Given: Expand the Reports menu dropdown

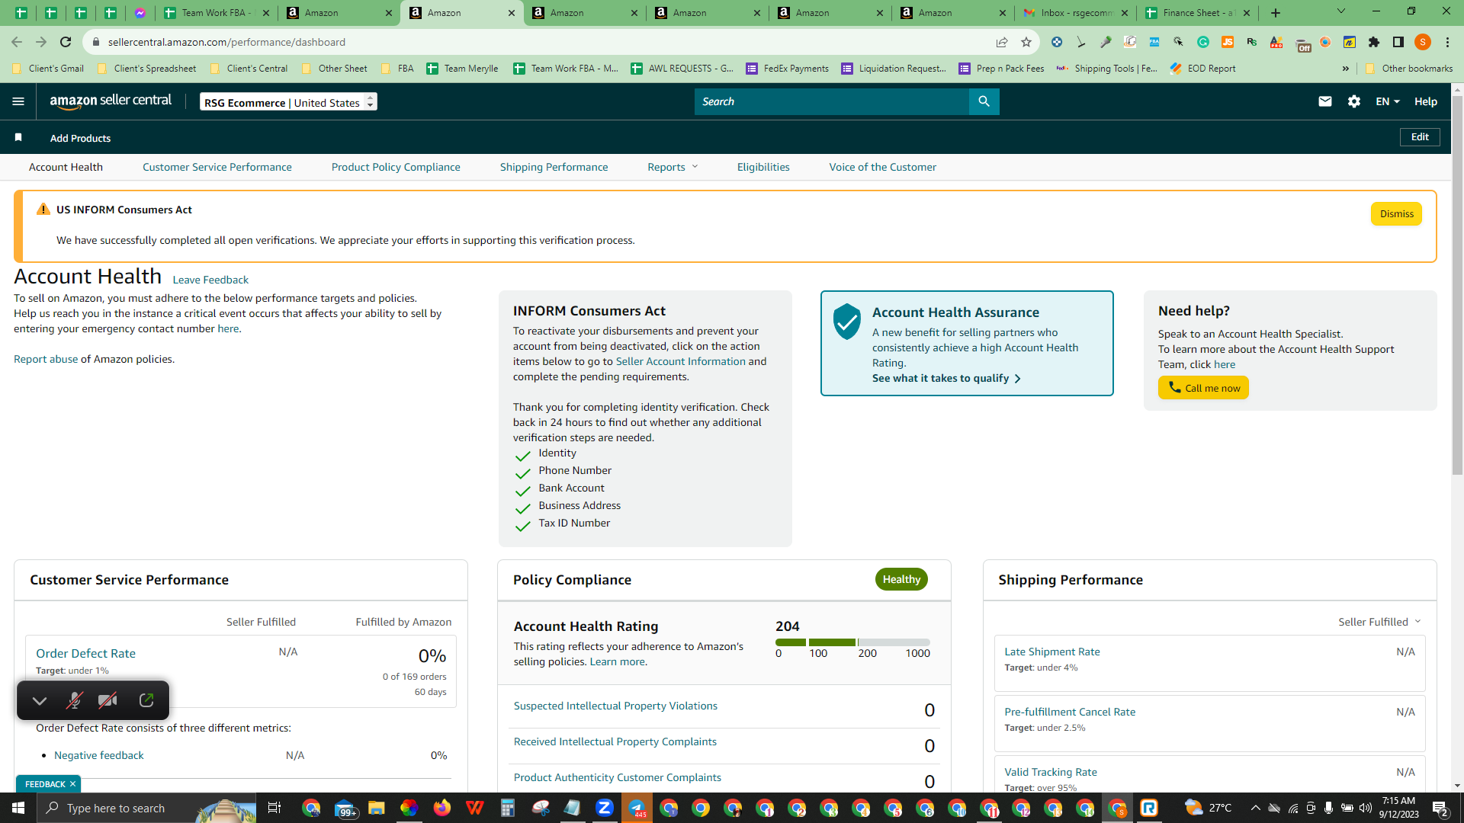Looking at the screenshot, I should pyautogui.click(x=673, y=167).
